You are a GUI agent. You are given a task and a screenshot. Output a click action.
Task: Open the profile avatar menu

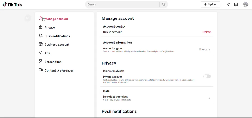[245, 4]
